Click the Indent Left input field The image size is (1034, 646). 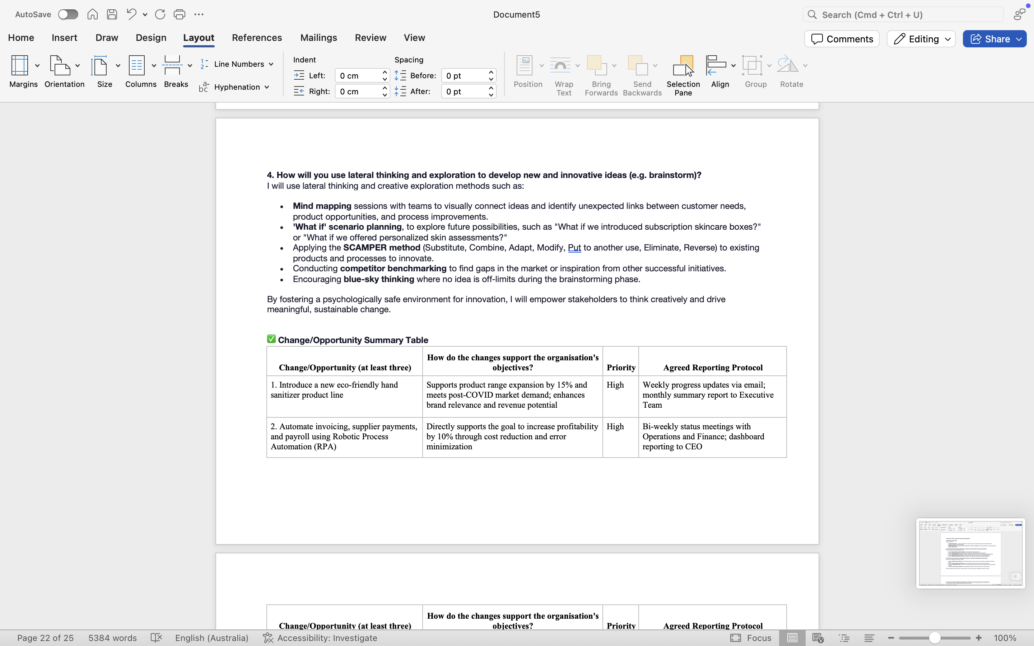point(358,76)
